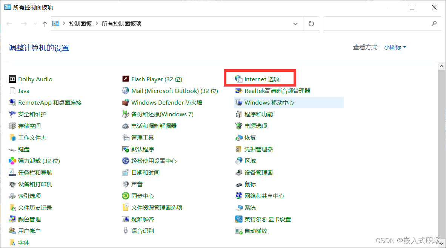Click the 自动播放 icon

tap(238, 231)
